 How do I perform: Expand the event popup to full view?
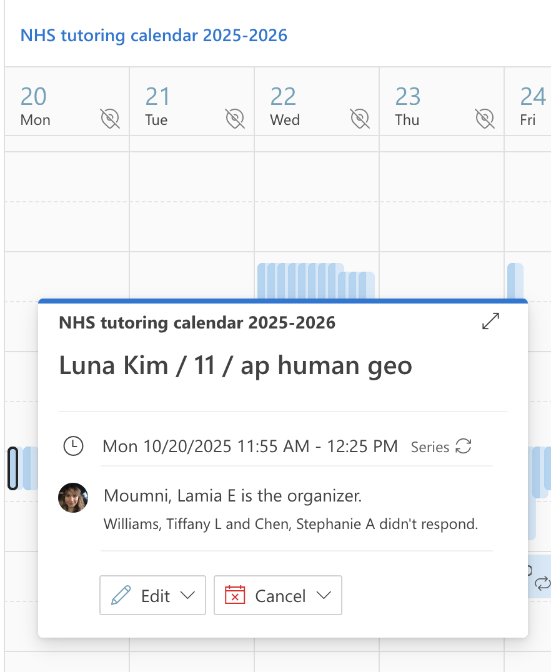click(491, 321)
